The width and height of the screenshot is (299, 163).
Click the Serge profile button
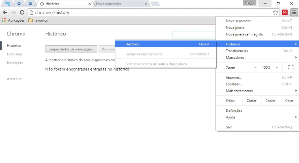pyautogui.click(x=250, y=3)
